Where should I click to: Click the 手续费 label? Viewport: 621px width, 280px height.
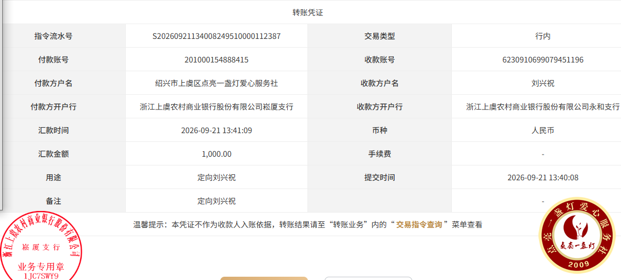pos(379,154)
